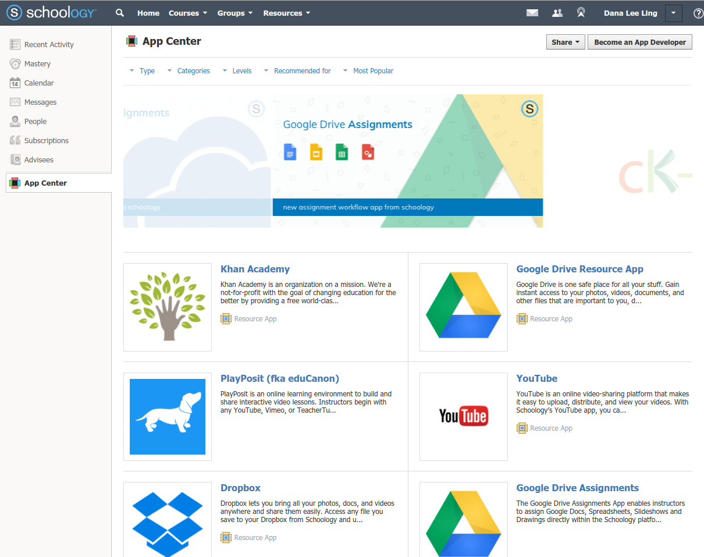Open connection requests people icon in header
704x557 pixels.
(x=557, y=13)
